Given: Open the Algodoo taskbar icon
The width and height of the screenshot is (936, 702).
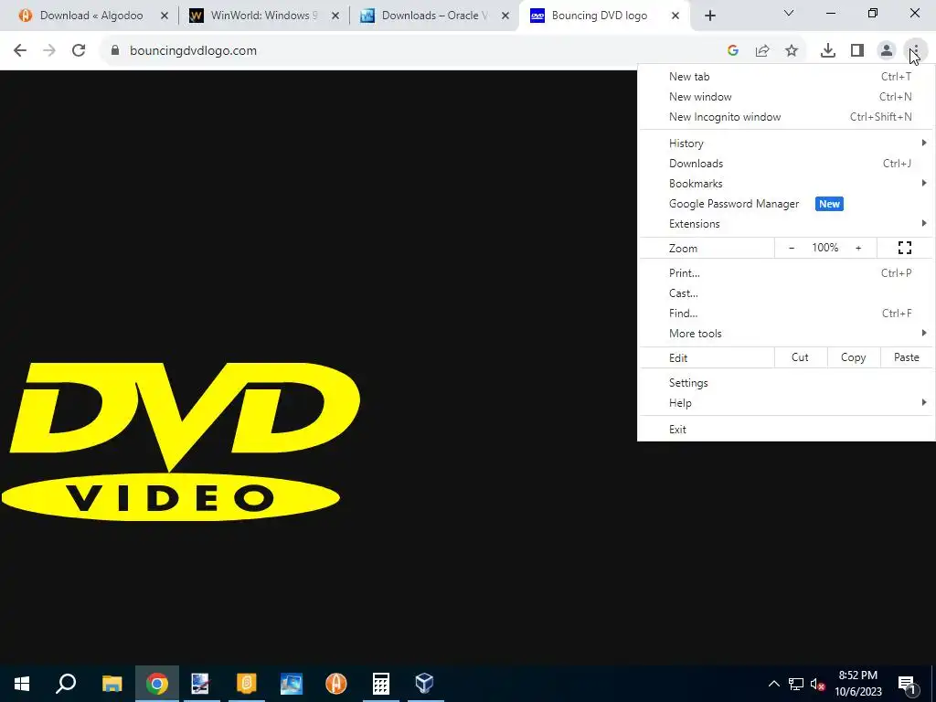Looking at the screenshot, I should pyautogui.click(x=336, y=684).
